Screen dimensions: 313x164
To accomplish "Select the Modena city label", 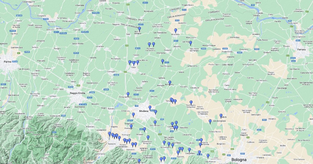I will coord(144,111).
